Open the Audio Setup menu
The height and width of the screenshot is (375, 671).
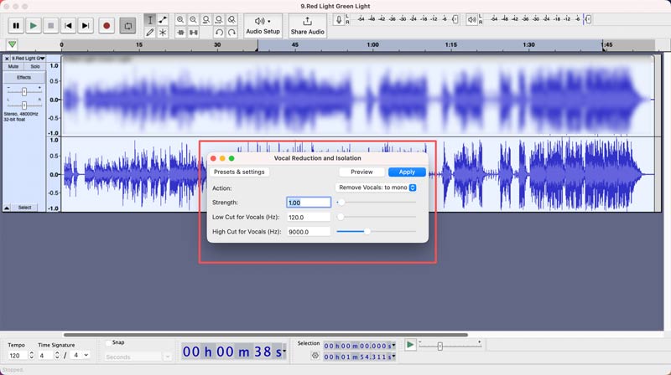[263, 26]
